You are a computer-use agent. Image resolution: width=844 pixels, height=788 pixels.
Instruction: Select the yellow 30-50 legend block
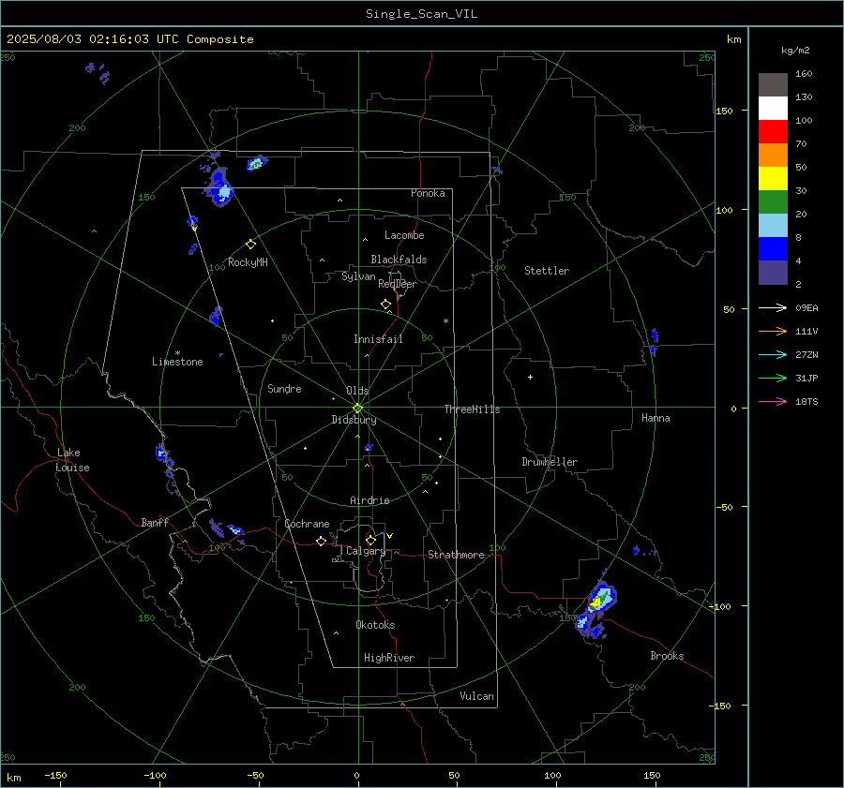point(773,179)
